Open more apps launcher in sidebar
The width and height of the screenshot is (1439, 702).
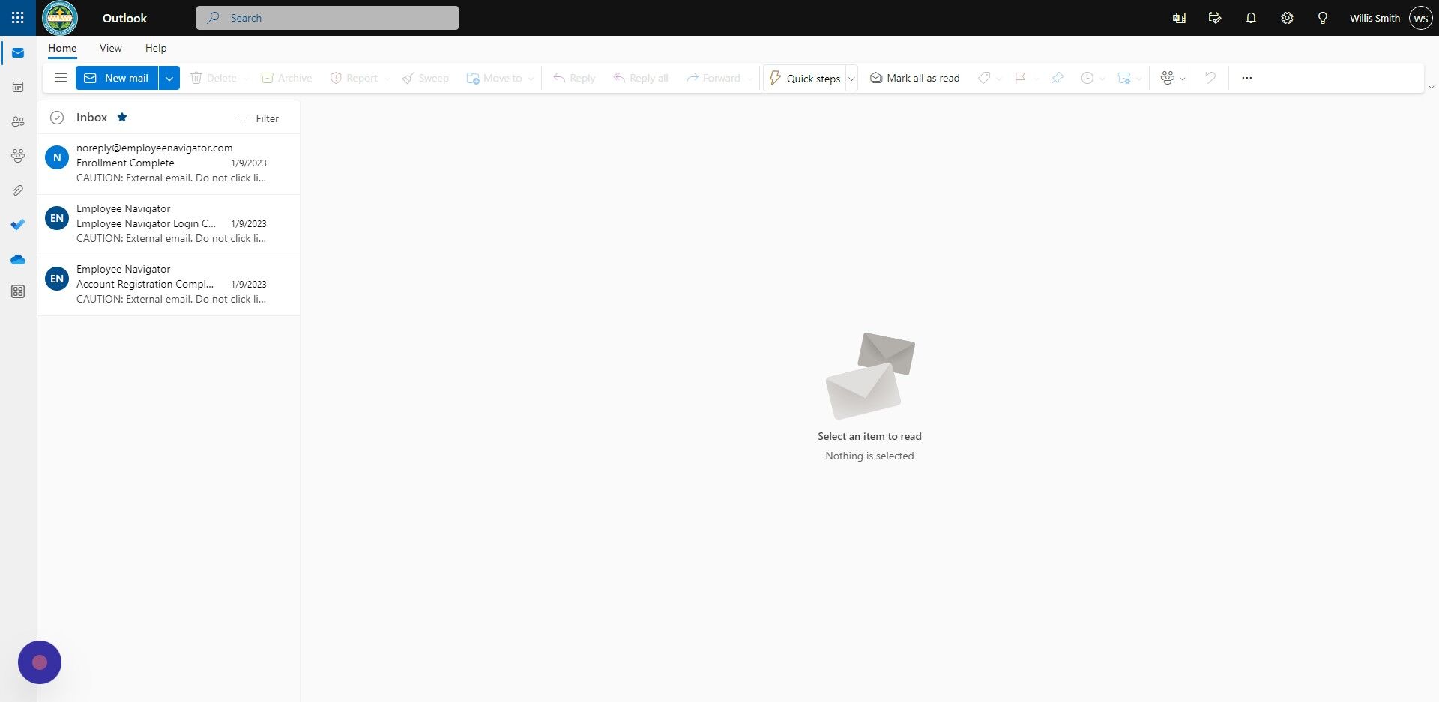17,291
